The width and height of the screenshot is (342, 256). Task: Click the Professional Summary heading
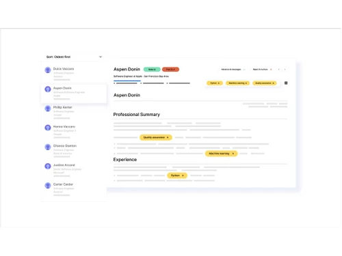pos(137,115)
